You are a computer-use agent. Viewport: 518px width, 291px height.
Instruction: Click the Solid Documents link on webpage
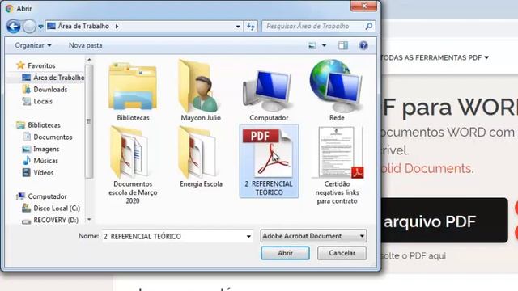tap(427, 169)
